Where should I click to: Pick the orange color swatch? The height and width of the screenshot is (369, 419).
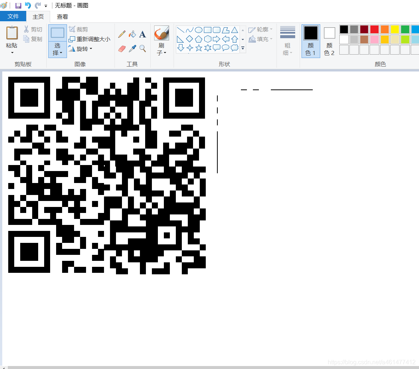pos(385,29)
